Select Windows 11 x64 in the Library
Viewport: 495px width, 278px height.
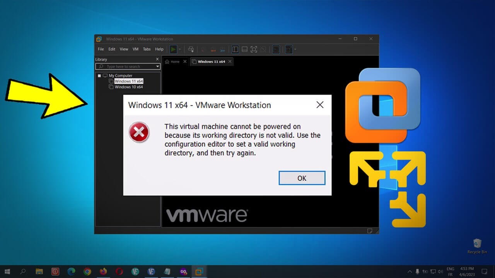[129, 81]
